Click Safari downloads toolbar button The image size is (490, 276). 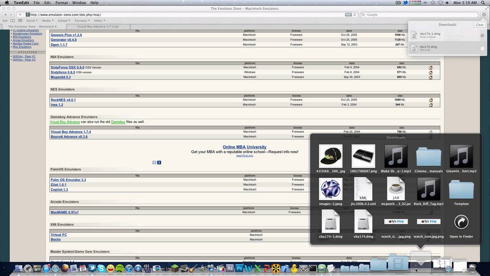coord(484,15)
